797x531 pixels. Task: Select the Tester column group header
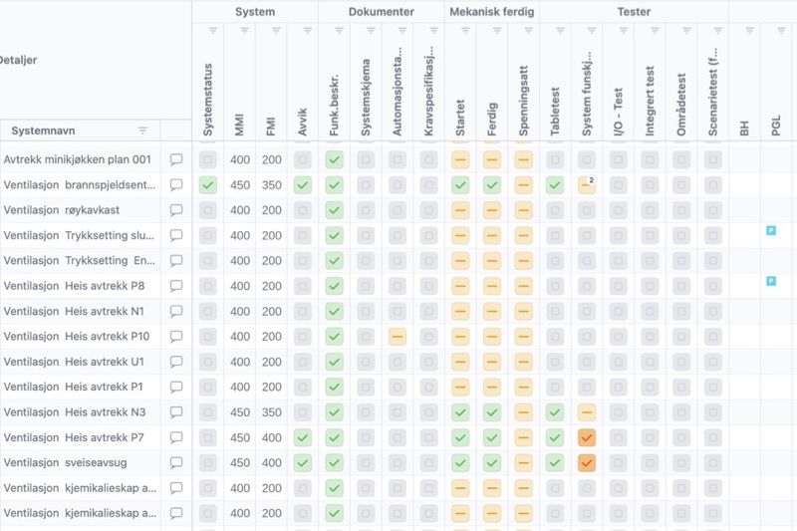tap(634, 12)
